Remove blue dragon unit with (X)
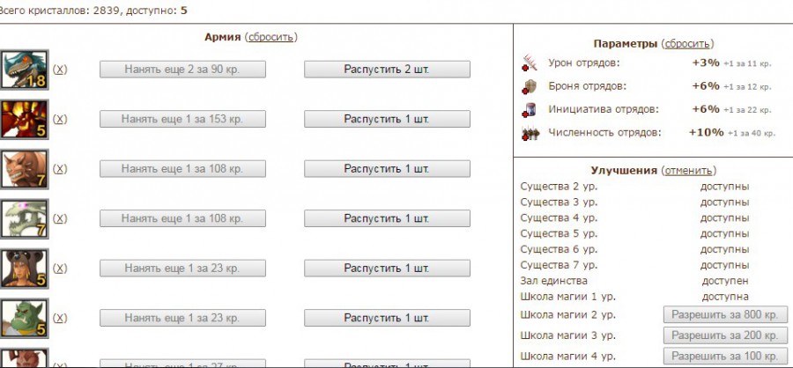Viewport: 793px width, 368px height. click(60, 70)
